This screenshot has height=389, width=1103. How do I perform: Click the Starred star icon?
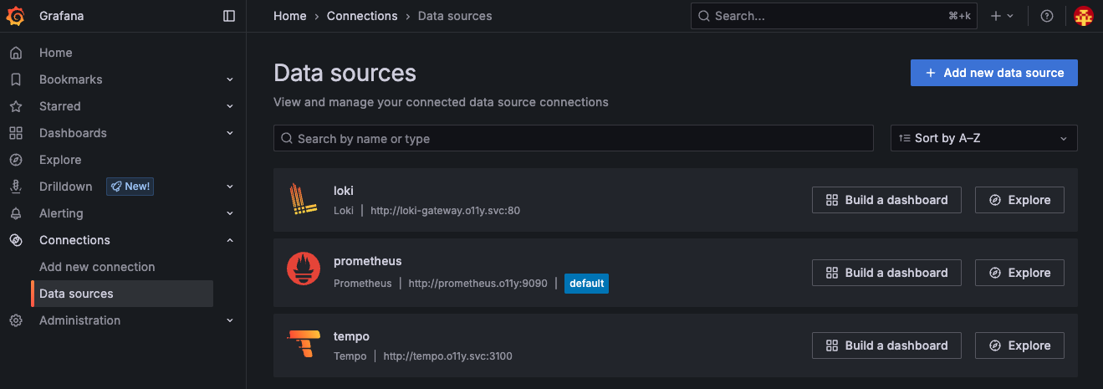coord(15,106)
